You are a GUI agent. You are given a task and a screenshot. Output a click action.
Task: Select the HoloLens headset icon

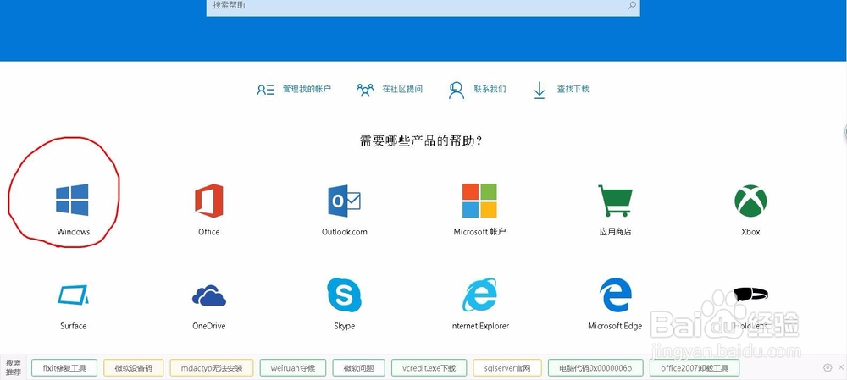tap(750, 295)
